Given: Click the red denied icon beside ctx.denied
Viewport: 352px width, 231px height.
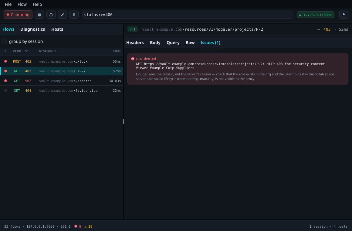Looking at the screenshot, I should point(133,59).
